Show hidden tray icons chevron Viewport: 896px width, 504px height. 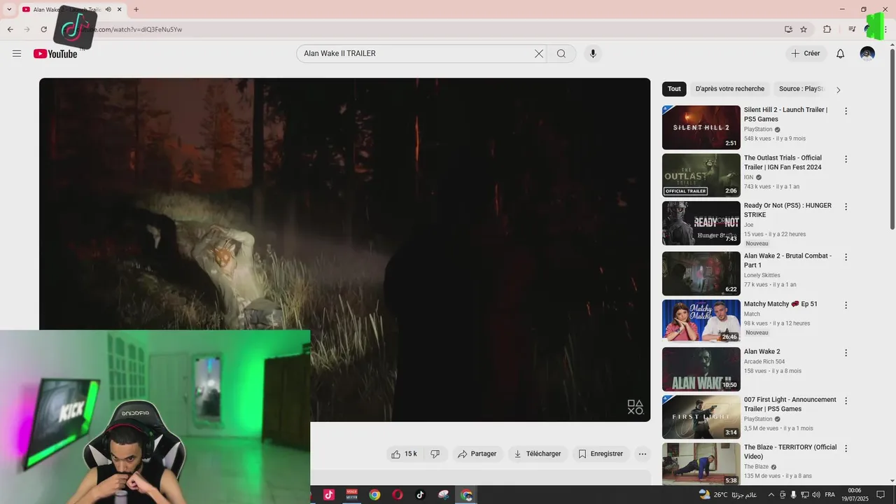771,495
